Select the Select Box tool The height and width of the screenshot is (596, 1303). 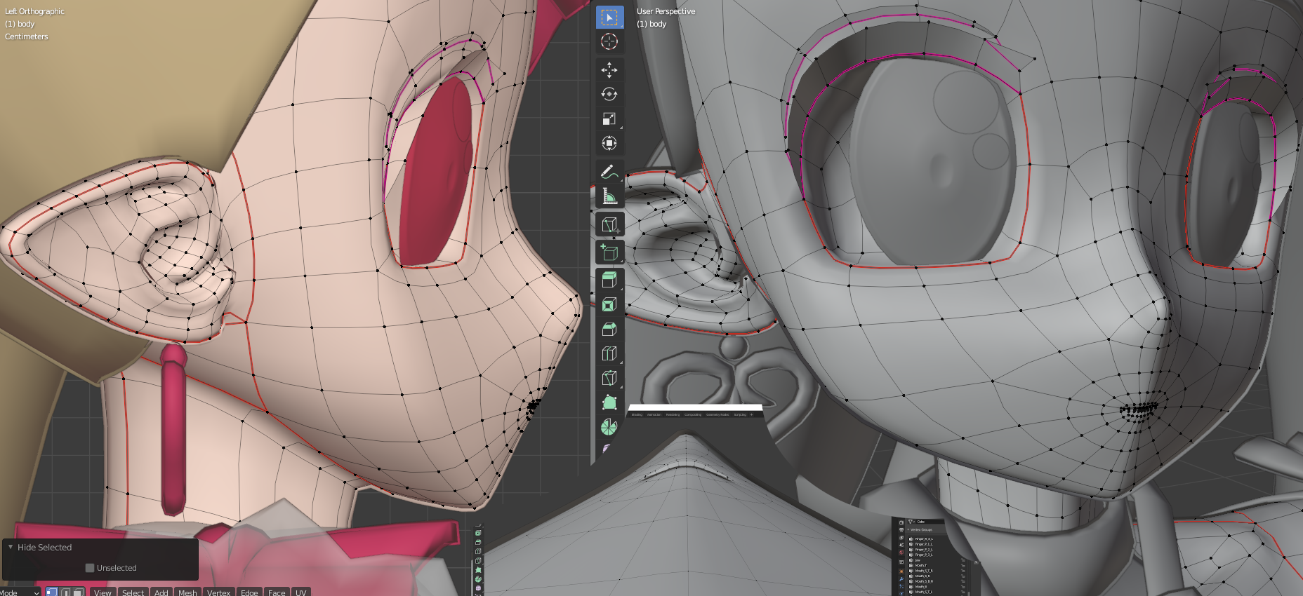click(x=609, y=18)
